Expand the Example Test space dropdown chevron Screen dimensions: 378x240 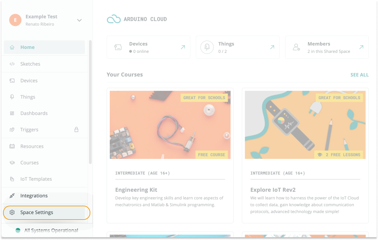coord(79,20)
